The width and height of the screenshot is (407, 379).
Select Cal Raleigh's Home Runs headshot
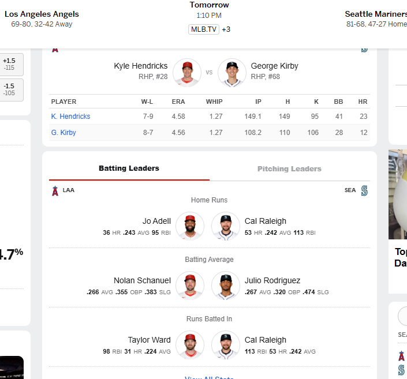(226, 226)
